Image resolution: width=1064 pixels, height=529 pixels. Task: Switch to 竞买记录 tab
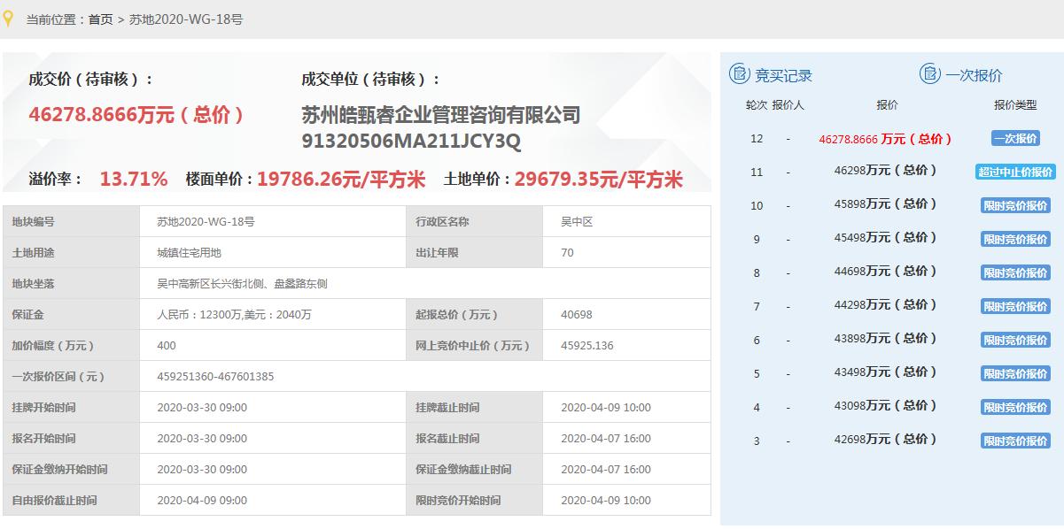click(783, 75)
